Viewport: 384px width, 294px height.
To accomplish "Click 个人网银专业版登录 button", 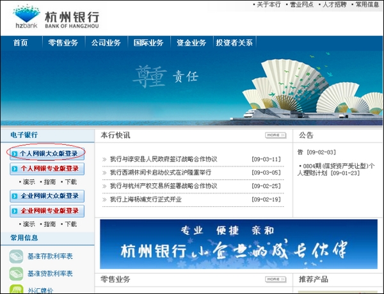I will pos(47,168).
